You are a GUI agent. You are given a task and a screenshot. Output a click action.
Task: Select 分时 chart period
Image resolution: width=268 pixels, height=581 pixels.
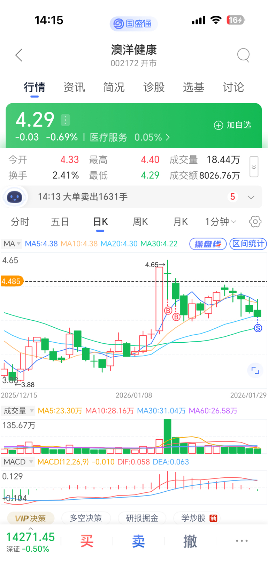coord(20,222)
